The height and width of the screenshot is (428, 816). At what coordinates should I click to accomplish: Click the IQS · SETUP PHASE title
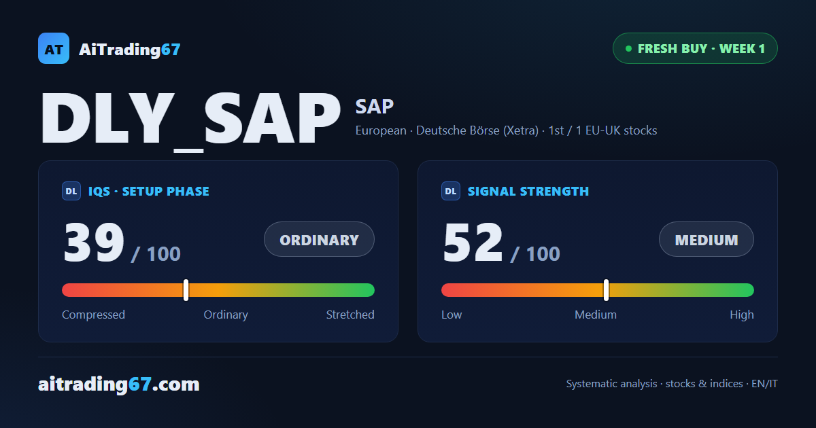(149, 192)
